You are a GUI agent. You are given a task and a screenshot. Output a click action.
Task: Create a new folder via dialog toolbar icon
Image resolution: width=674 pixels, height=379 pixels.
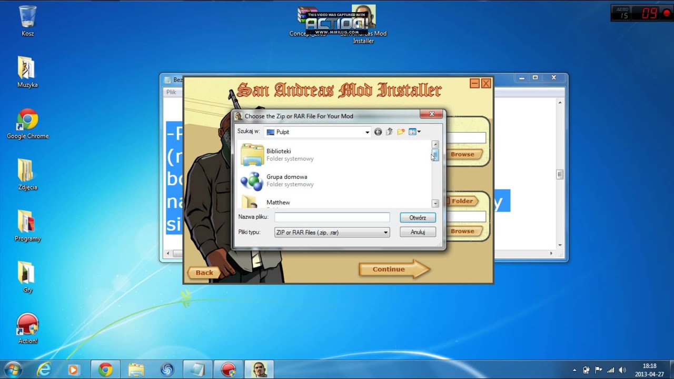tap(401, 132)
